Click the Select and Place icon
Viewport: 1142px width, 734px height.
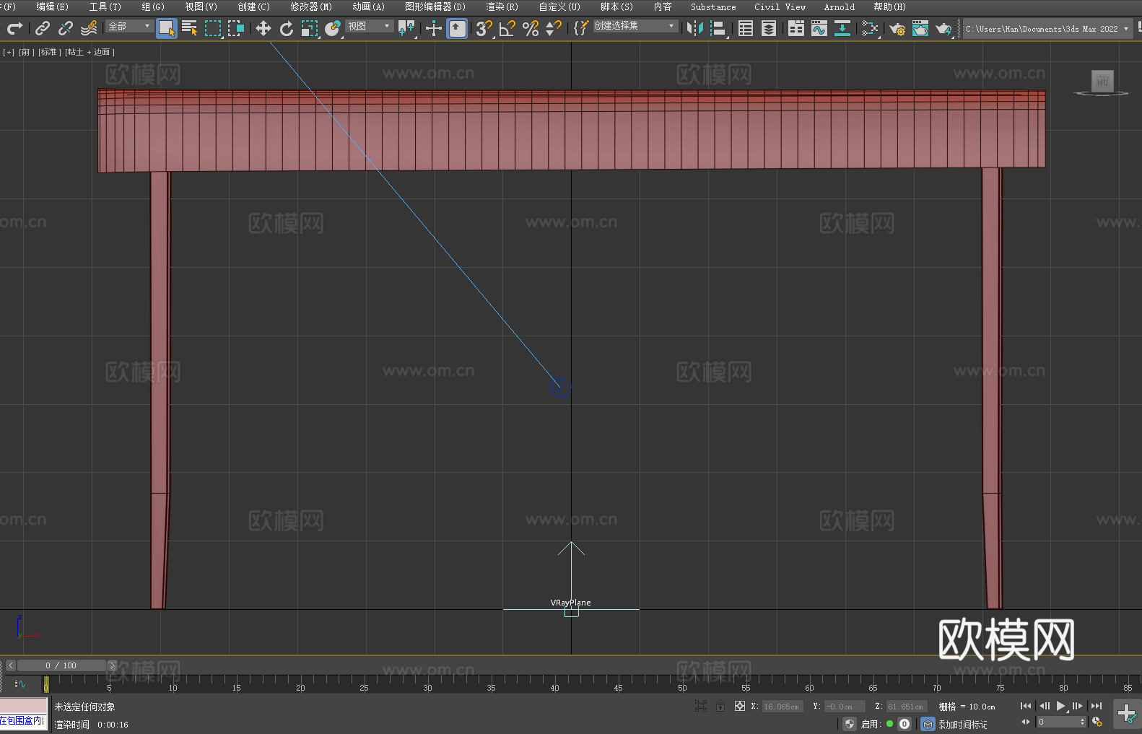pyautogui.click(x=333, y=28)
